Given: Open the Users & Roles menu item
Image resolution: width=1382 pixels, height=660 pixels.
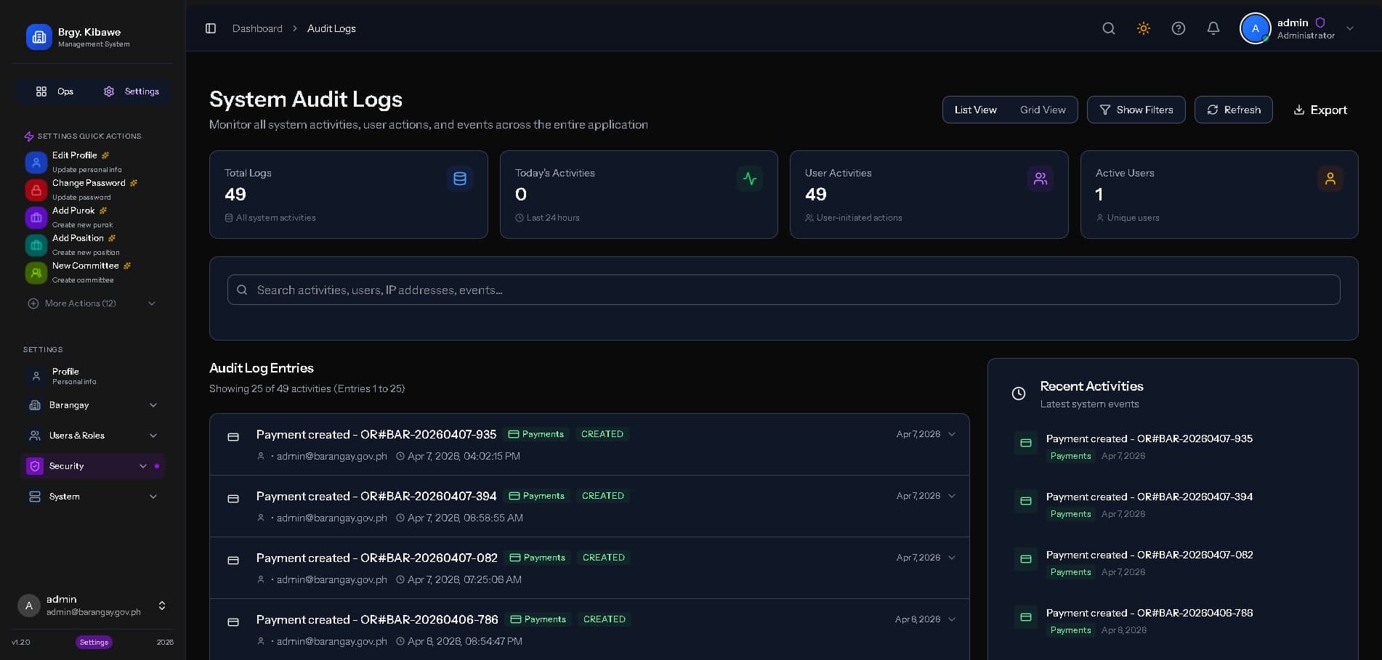Looking at the screenshot, I should 93,436.
